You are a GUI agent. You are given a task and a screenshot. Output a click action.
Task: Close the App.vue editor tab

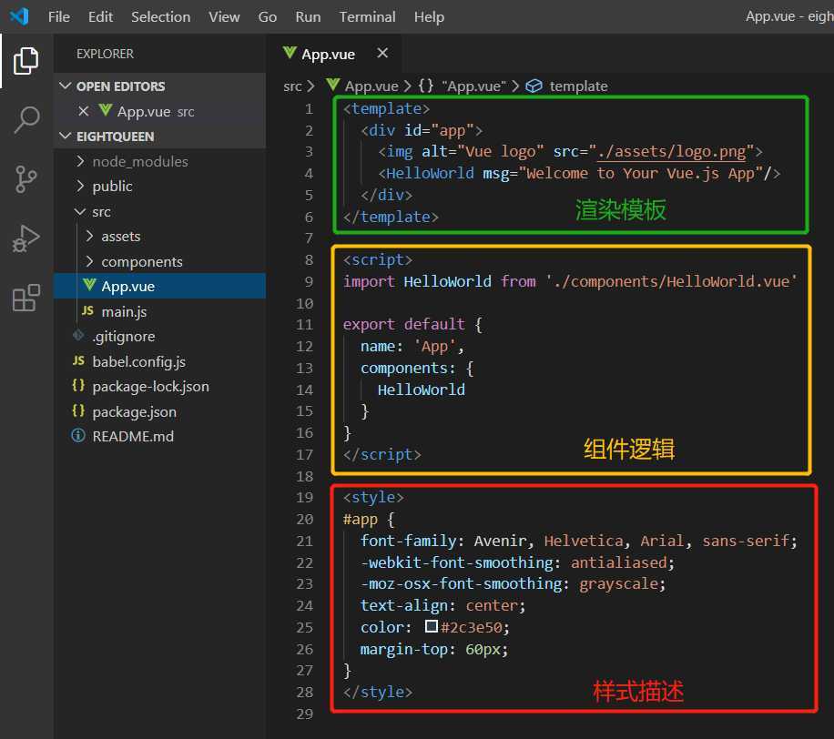click(381, 53)
